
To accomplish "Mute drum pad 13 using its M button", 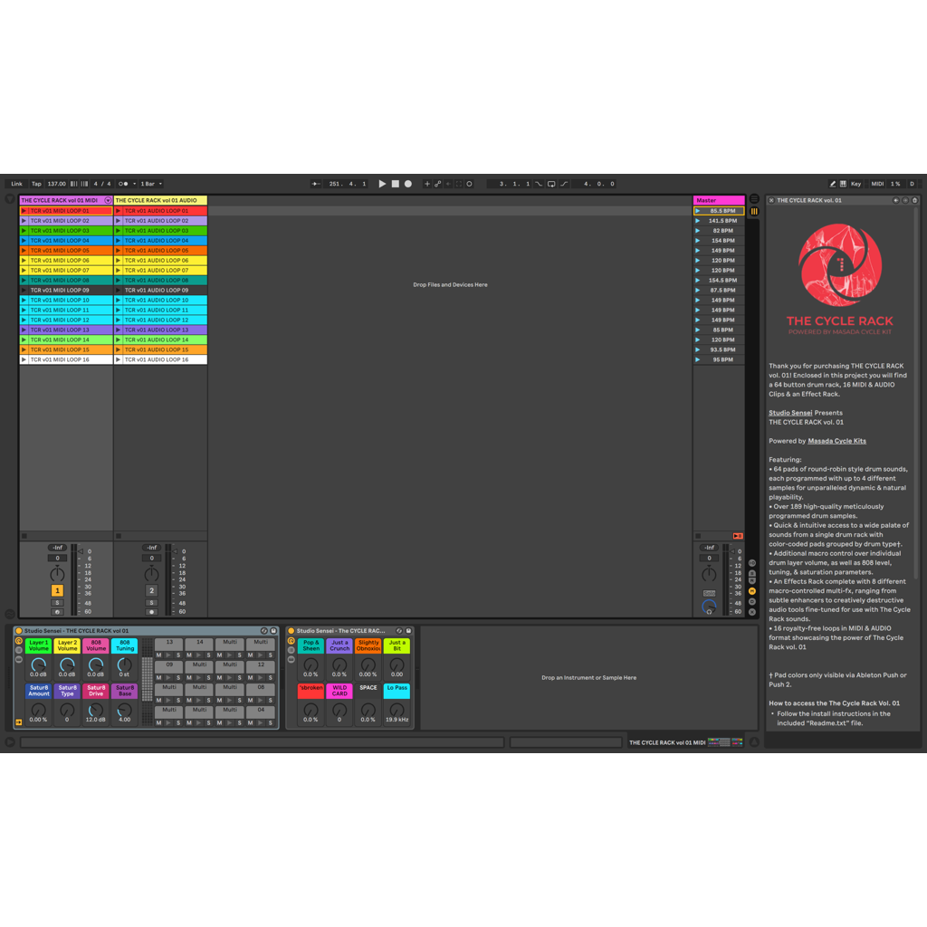I will (x=159, y=653).
